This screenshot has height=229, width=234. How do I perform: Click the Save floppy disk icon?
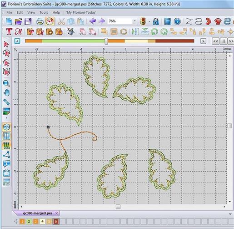point(28,21)
